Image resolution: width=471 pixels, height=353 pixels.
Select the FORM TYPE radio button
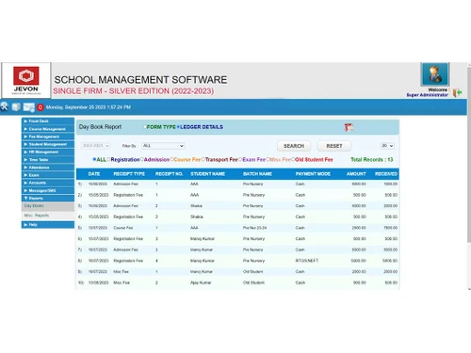click(x=144, y=127)
